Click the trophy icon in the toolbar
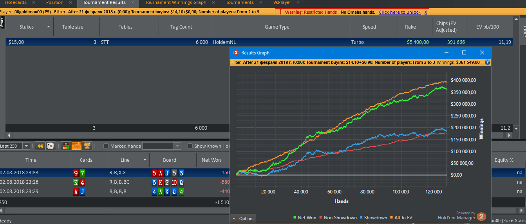Image resolution: width=526 pixels, height=224 pixels. pos(87,146)
